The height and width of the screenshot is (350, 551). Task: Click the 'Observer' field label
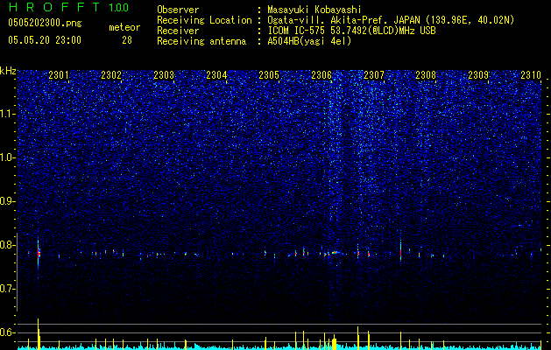click(178, 10)
